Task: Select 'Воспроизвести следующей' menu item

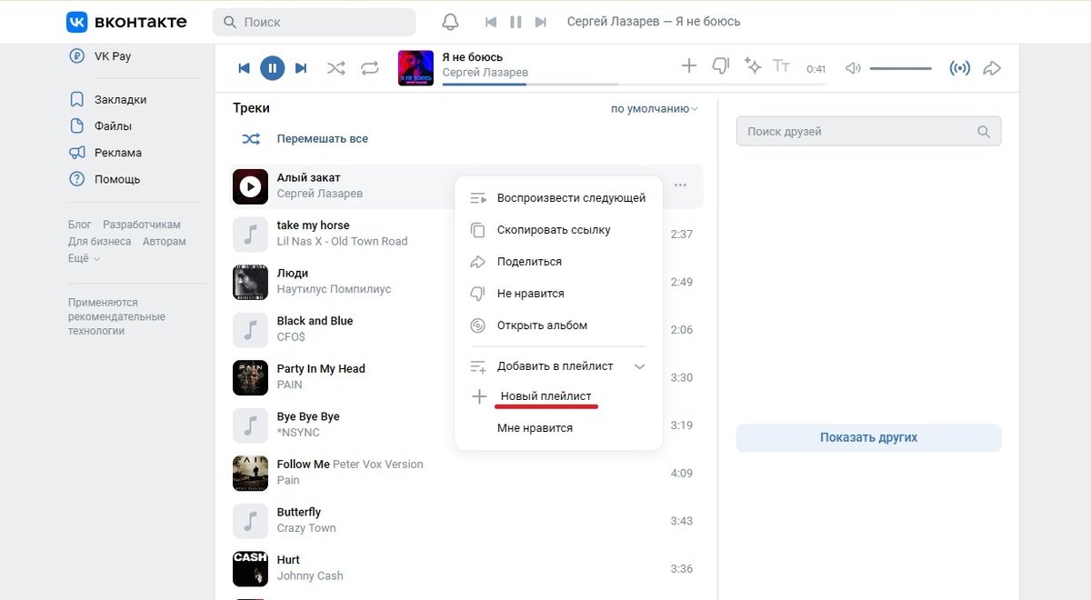Action: click(558, 198)
